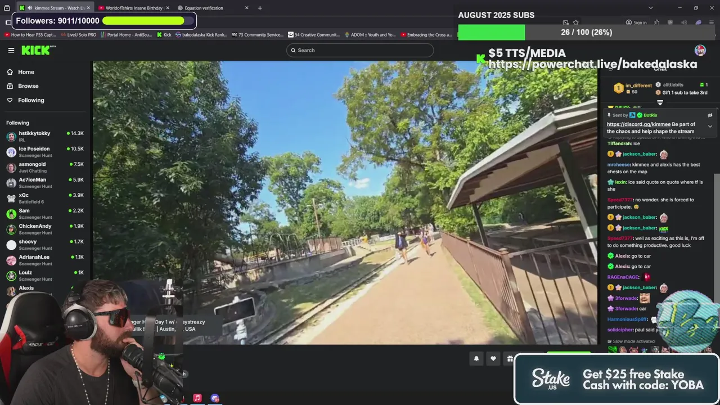Open the 'How to Hear PS5 Capt...' bookmark
The height and width of the screenshot is (405, 720).
30,35
